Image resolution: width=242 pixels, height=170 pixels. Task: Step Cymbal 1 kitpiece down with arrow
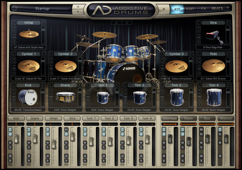(x=14, y=62)
